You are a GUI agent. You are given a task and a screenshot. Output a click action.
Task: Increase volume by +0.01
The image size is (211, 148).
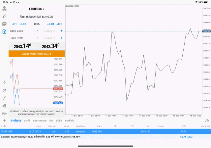(50, 24)
